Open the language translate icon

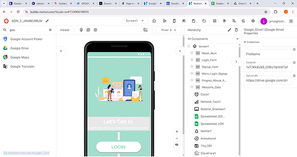point(234,21)
